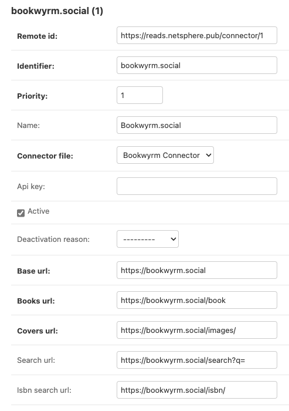Toggle the Active checkbox
This screenshot has width=289, height=411.
(21, 213)
